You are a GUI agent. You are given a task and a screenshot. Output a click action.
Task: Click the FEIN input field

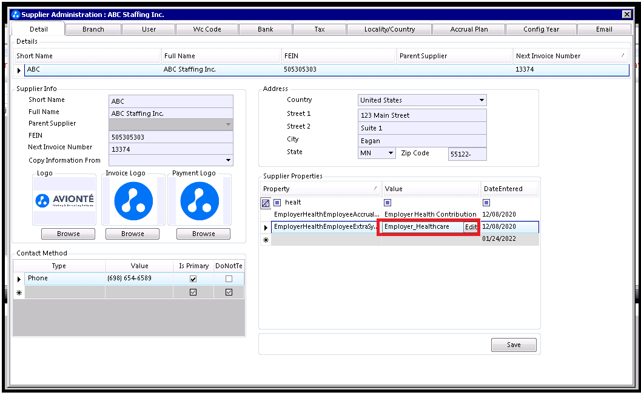pos(171,137)
